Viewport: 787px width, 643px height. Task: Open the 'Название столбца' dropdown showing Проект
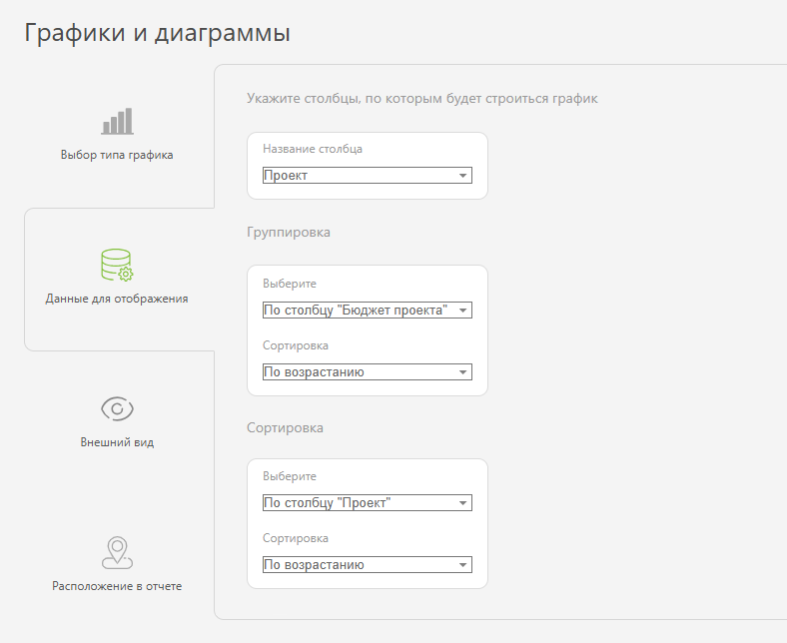point(368,175)
